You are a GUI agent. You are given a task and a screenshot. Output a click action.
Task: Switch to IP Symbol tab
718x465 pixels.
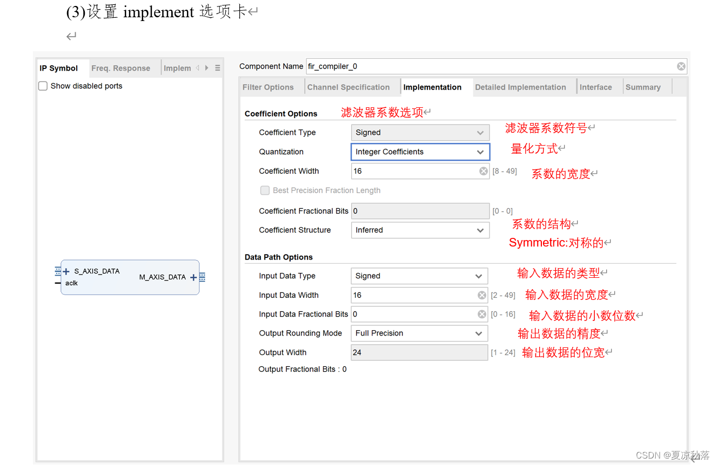coord(59,68)
